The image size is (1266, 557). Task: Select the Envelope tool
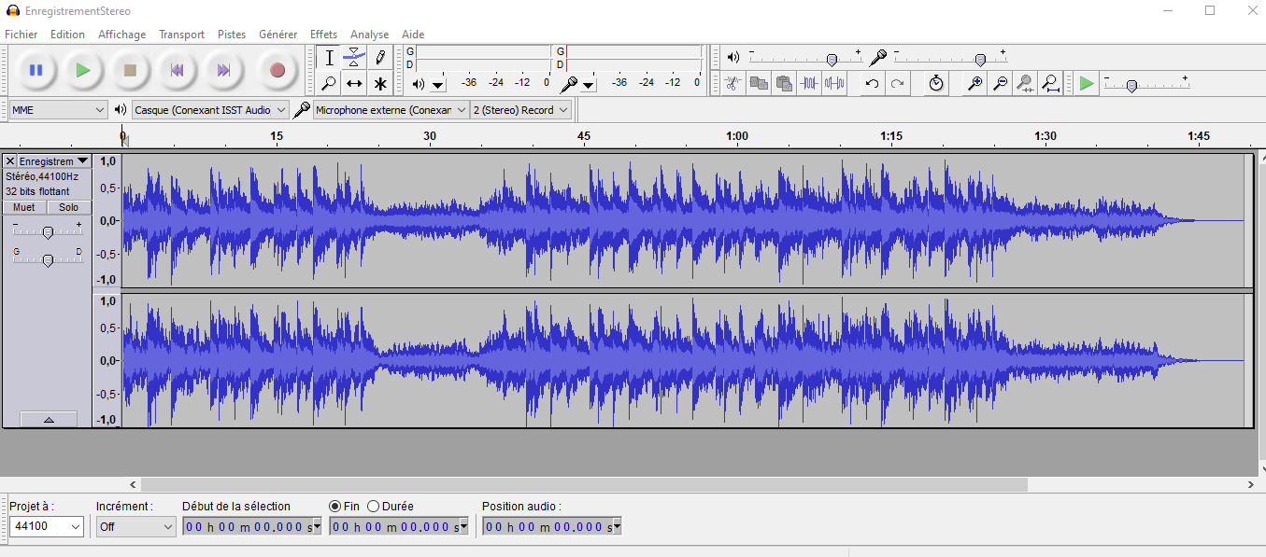coord(354,58)
